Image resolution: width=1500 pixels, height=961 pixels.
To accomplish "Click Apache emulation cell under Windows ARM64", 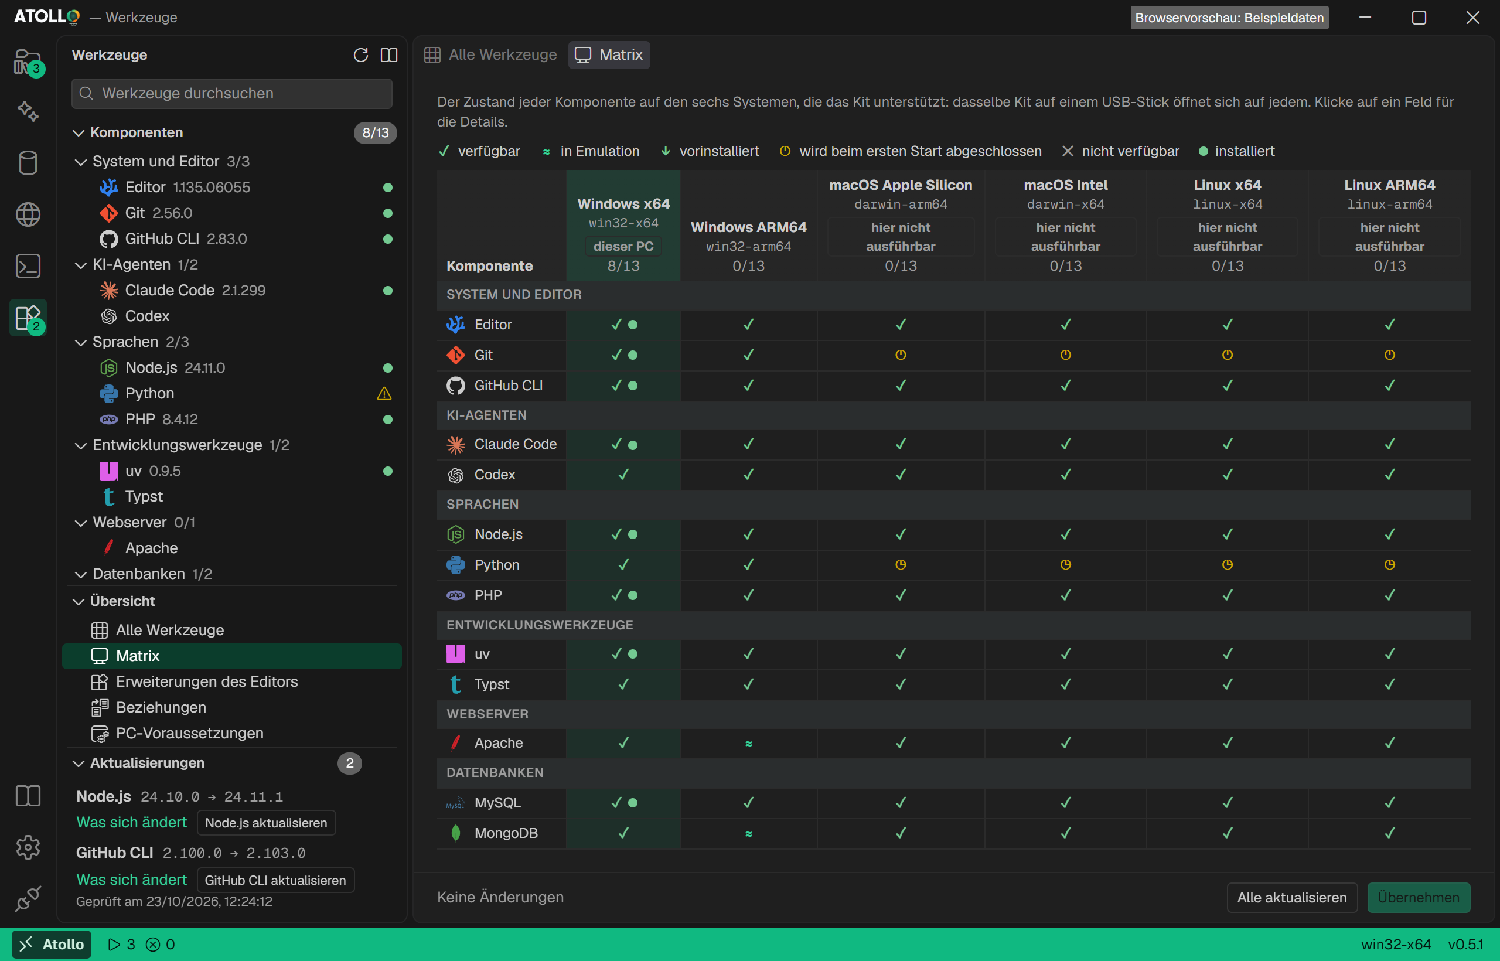I will click(x=749, y=743).
